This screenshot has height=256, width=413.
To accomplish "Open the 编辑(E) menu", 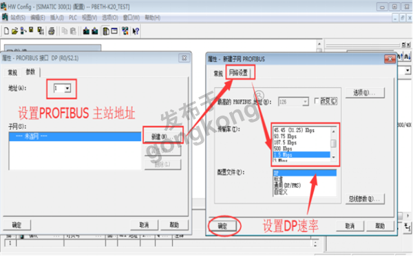I will 38,18.
